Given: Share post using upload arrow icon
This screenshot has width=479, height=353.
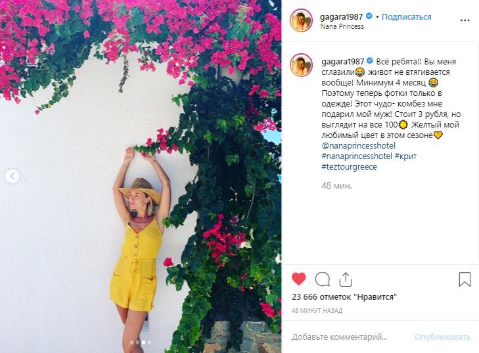Looking at the screenshot, I should click(346, 279).
